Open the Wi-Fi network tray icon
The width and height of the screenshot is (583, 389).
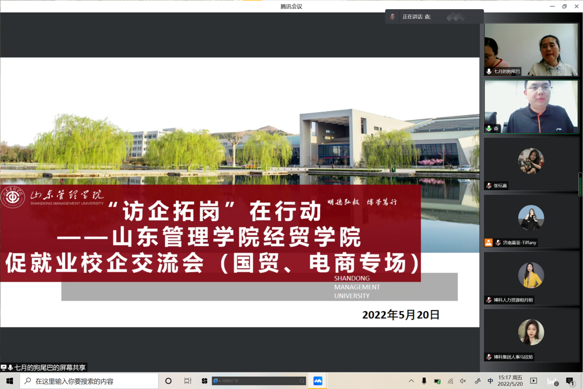click(450, 381)
